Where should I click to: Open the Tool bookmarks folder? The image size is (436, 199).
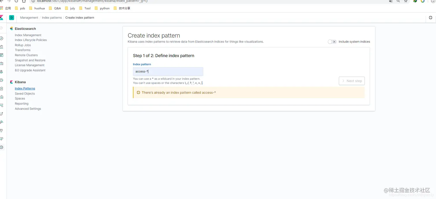(x=85, y=8)
